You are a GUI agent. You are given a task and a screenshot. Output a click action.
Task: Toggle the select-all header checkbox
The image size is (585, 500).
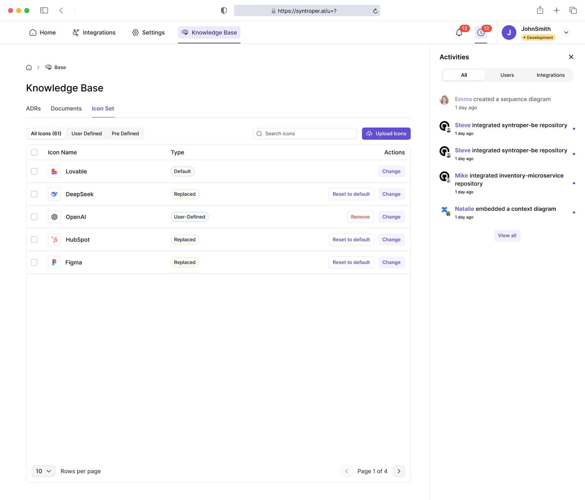[x=34, y=152]
